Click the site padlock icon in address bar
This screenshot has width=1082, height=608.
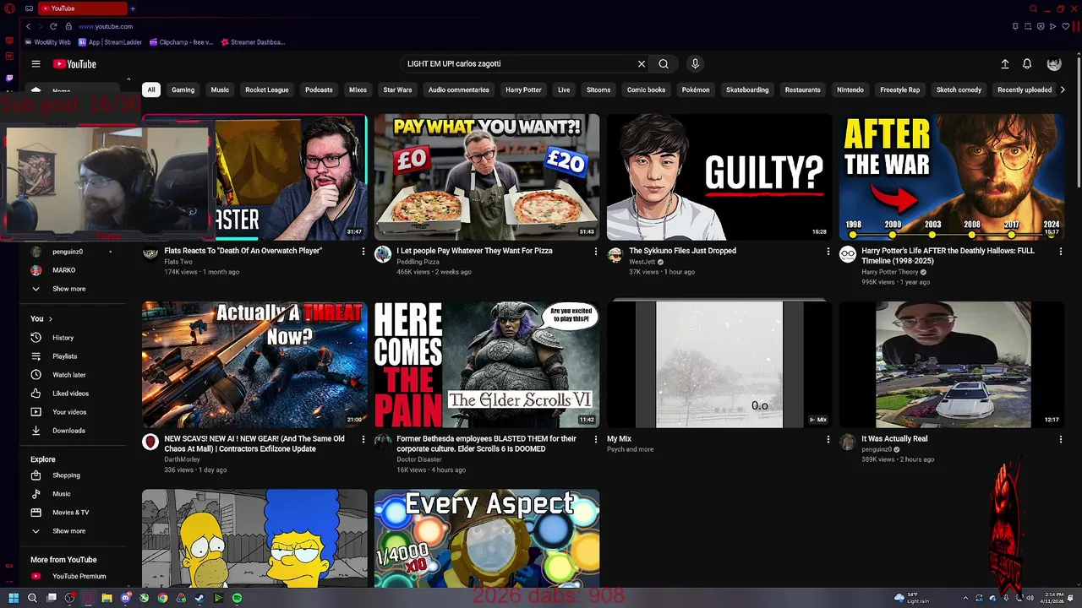coord(69,26)
